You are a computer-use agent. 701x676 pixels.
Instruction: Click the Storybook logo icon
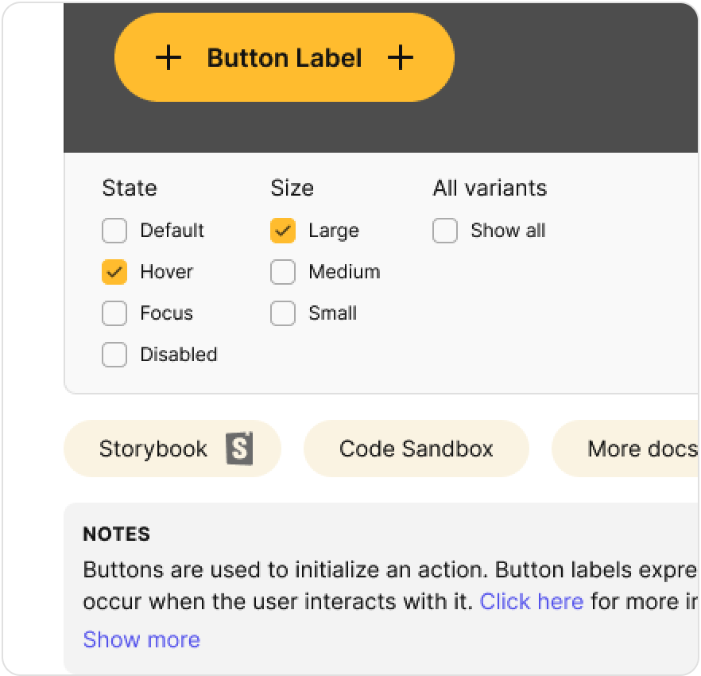click(x=238, y=449)
